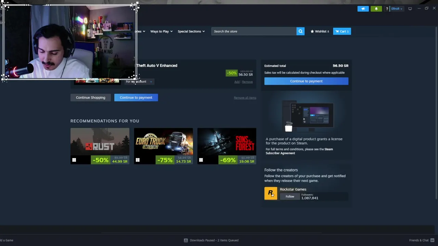Open the Steam Subscriber Agreement link
This screenshot has width=438, height=246.
(x=299, y=151)
